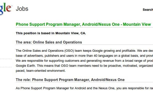Click "Mountain View" in the green title

[x=137, y=24]
